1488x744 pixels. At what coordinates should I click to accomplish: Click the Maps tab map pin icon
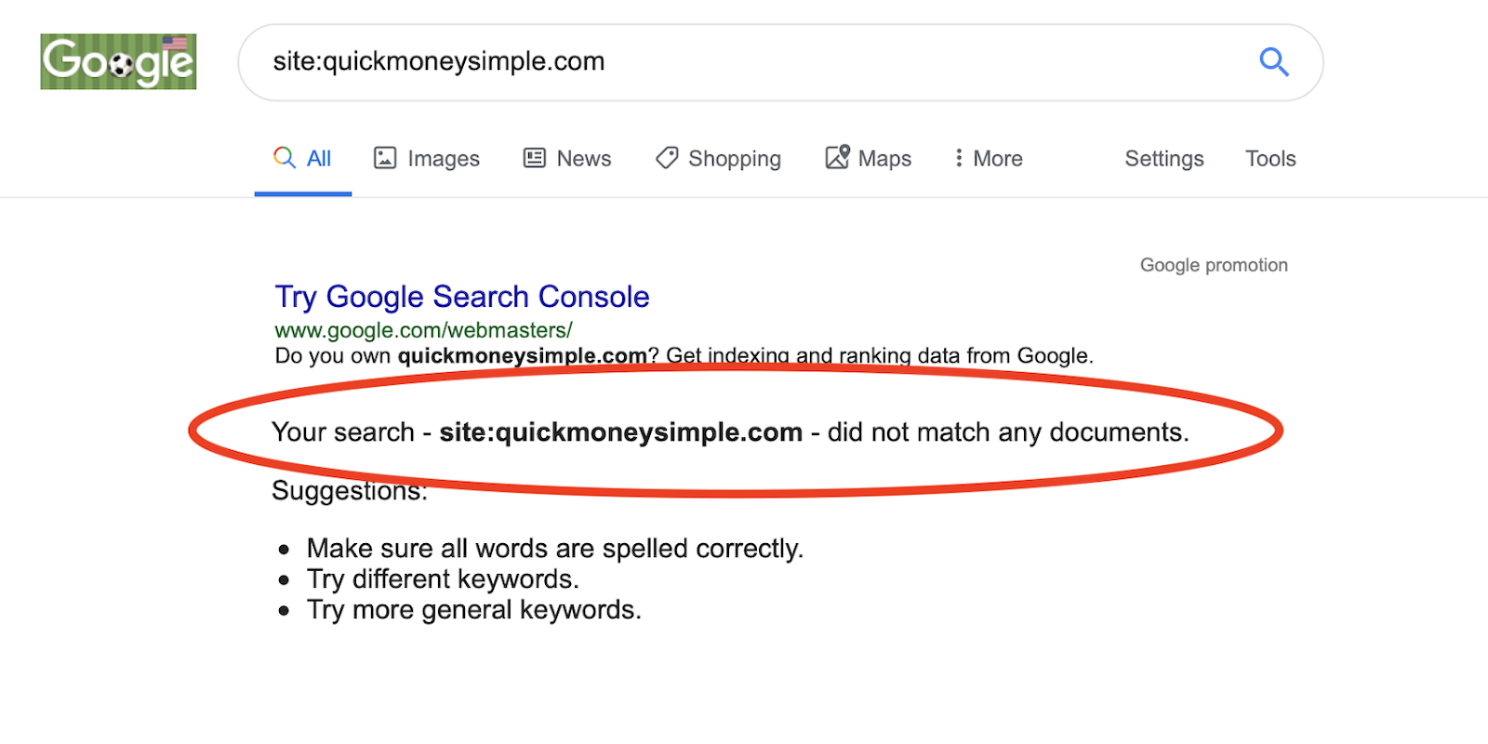(x=837, y=157)
